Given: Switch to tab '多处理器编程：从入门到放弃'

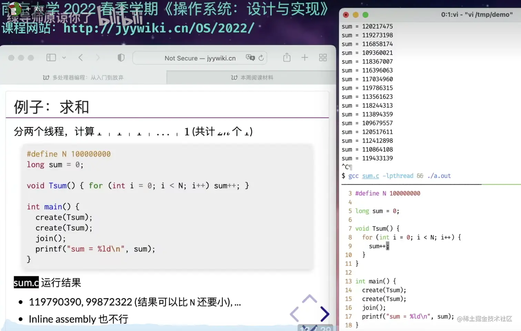Looking at the screenshot, I should point(83,77).
